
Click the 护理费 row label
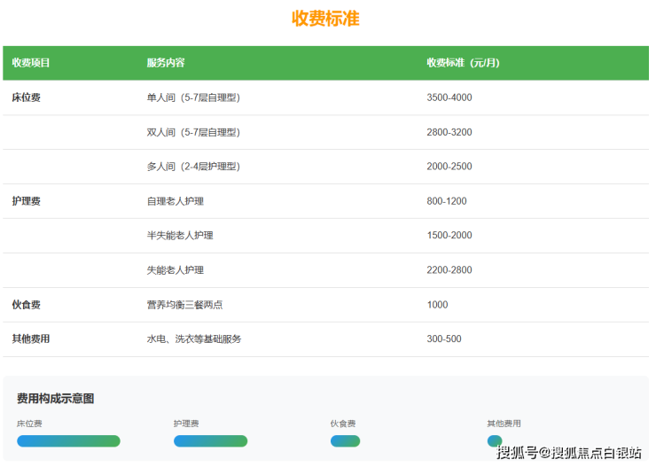(26, 201)
